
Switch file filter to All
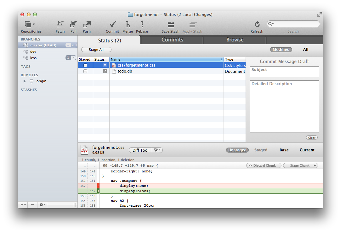[x=305, y=50]
